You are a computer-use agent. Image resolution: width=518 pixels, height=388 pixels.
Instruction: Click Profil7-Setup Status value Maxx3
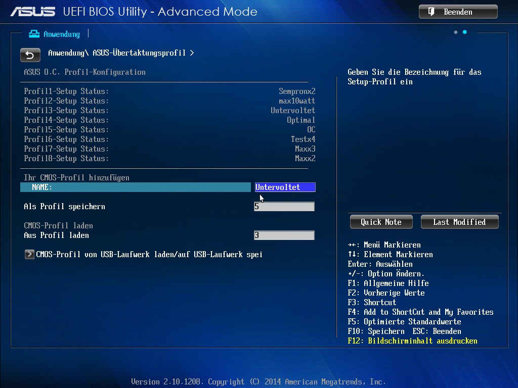(x=305, y=149)
